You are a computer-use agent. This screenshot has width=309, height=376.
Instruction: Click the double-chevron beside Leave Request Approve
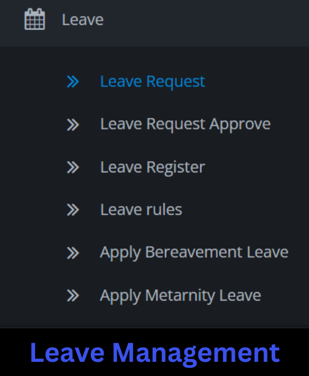73,125
